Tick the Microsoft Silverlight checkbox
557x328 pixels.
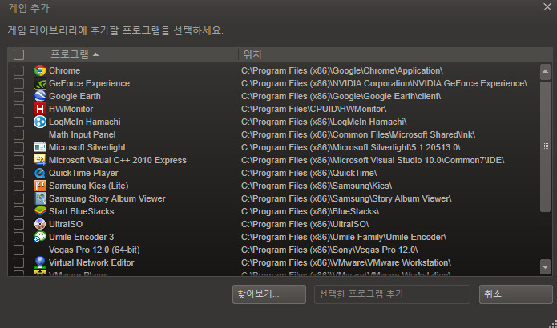pyautogui.click(x=18, y=147)
